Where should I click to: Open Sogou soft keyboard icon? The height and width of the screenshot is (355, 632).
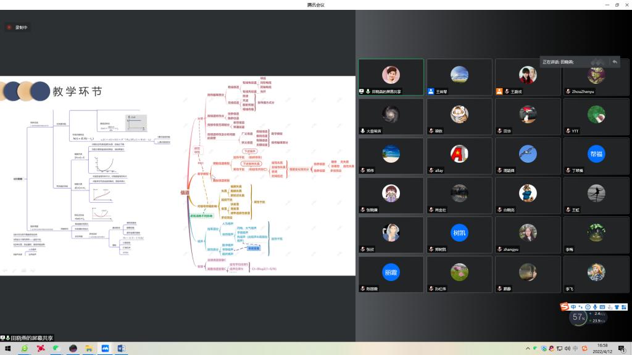tap(602, 307)
